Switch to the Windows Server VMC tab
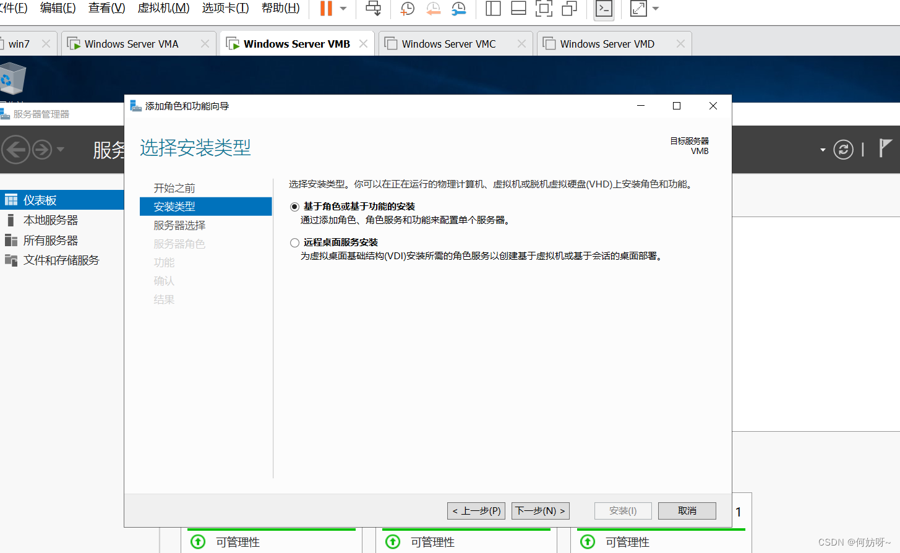The image size is (900, 553). pos(448,44)
